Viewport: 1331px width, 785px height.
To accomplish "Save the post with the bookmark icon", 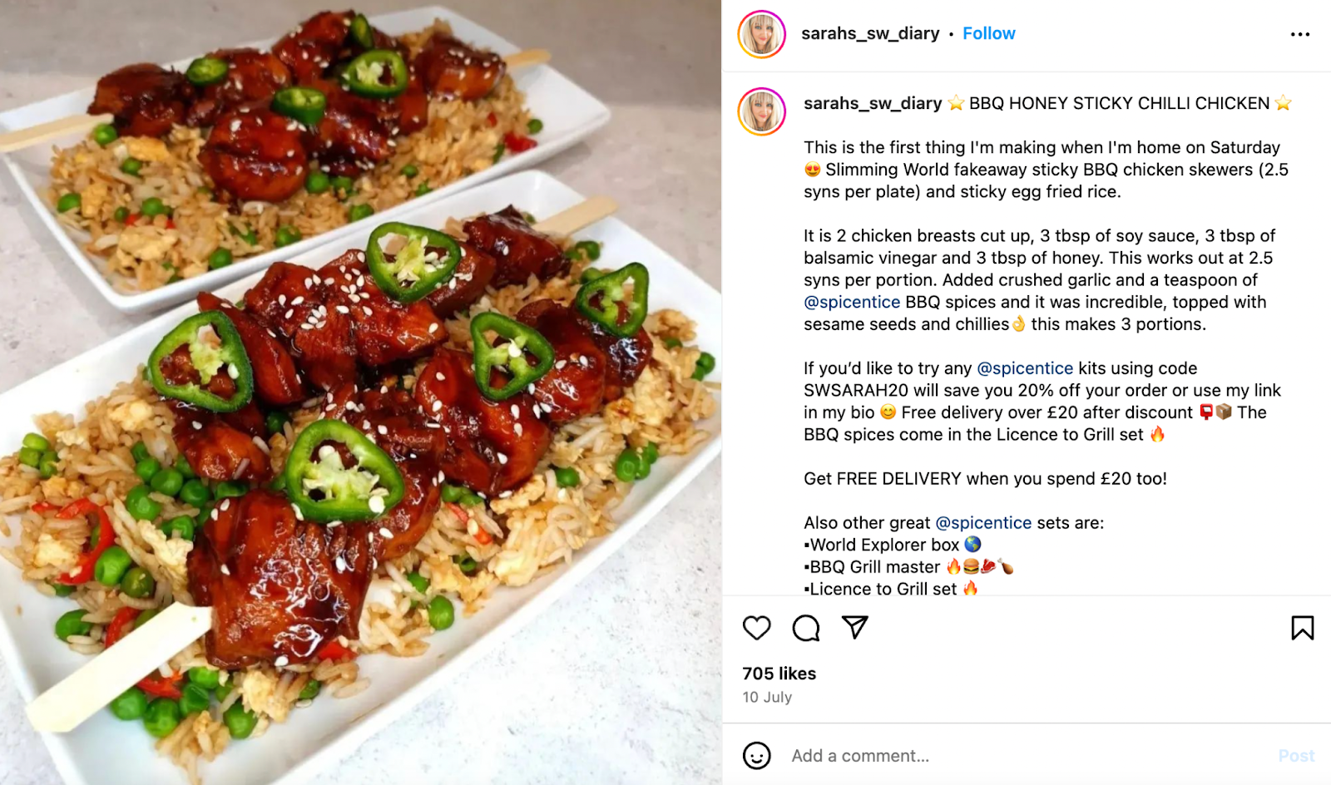I will point(1303,628).
